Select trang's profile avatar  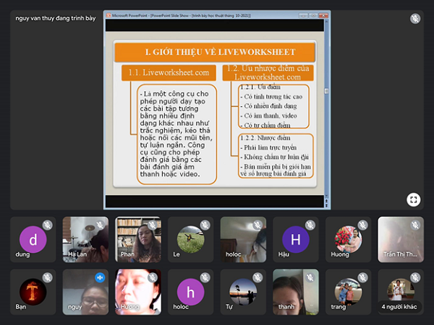click(x=348, y=292)
